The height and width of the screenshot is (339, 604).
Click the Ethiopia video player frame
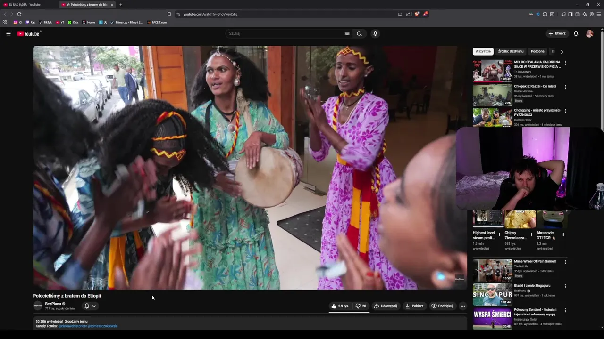click(250, 168)
